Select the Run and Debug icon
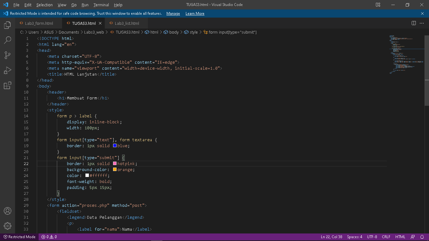This screenshot has height=241, width=429. pos(7,70)
